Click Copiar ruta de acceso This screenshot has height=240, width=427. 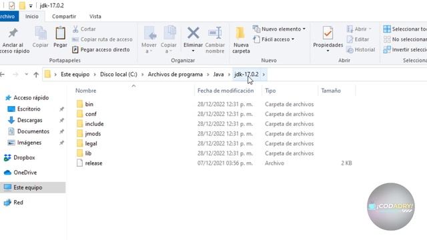click(102, 39)
